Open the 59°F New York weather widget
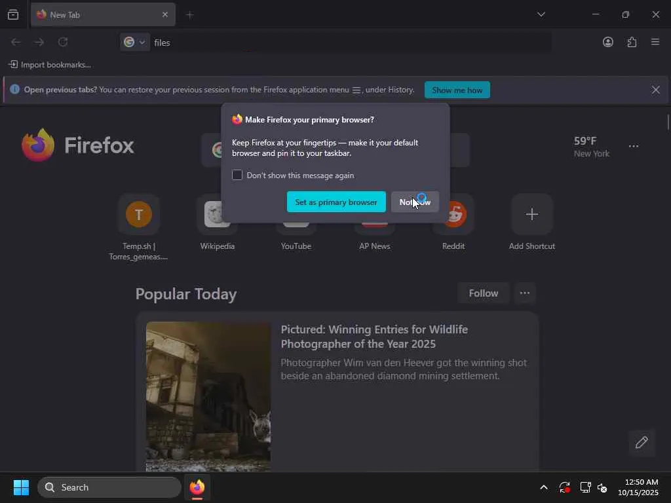 coord(592,147)
